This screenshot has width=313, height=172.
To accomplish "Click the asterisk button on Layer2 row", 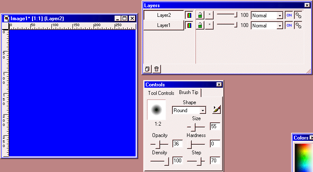I will pyautogui.click(x=209, y=15).
